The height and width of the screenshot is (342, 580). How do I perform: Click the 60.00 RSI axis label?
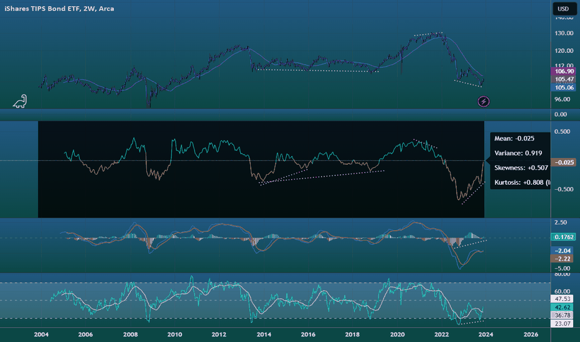562,292
